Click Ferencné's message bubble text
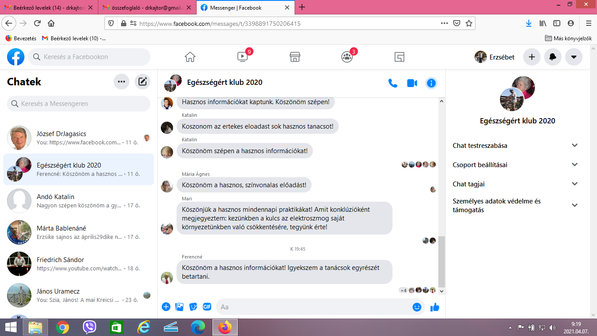The height and width of the screenshot is (336, 597). pyautogui.click(x=285, y=272)
